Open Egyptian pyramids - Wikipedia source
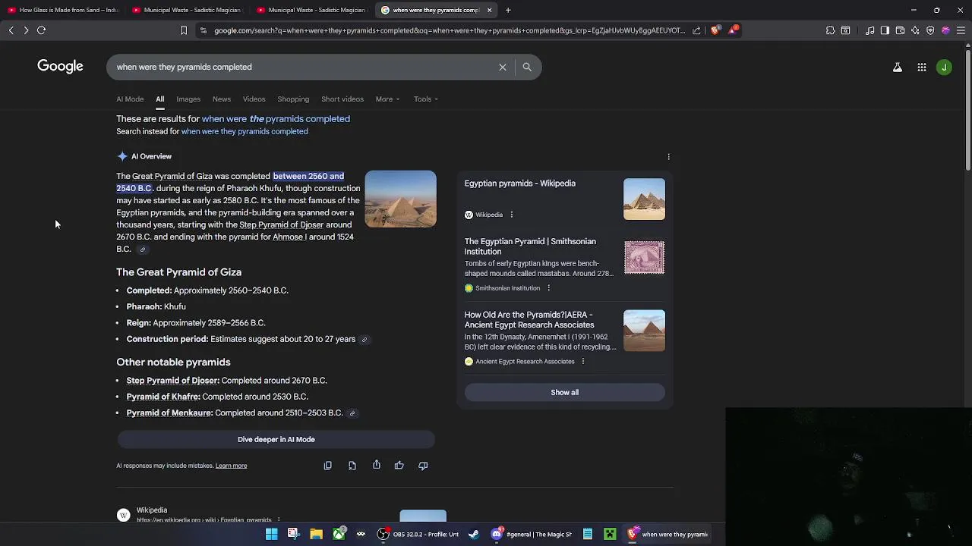This screenshot has height=546, width=972. (520, 184)
